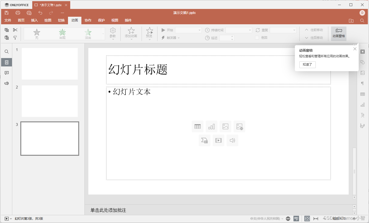This screenshot has height=223, width=369.
Task: Switch to the 保护 (Protection) tab
Action: pyautogui.click(x=101, y=20)
